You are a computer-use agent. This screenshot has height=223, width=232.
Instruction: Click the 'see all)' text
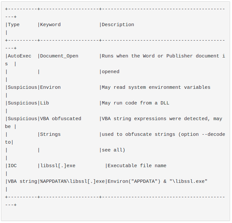pyautogui.click(x=114, y=150)
